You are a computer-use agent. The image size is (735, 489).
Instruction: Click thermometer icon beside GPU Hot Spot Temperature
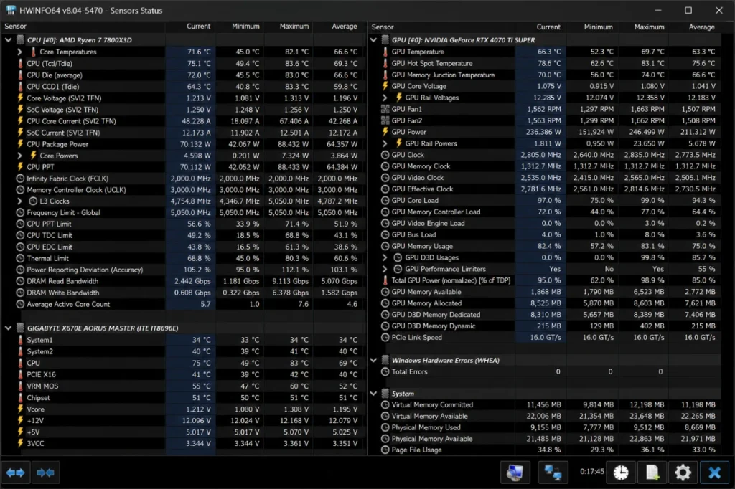tap(385, 63)
